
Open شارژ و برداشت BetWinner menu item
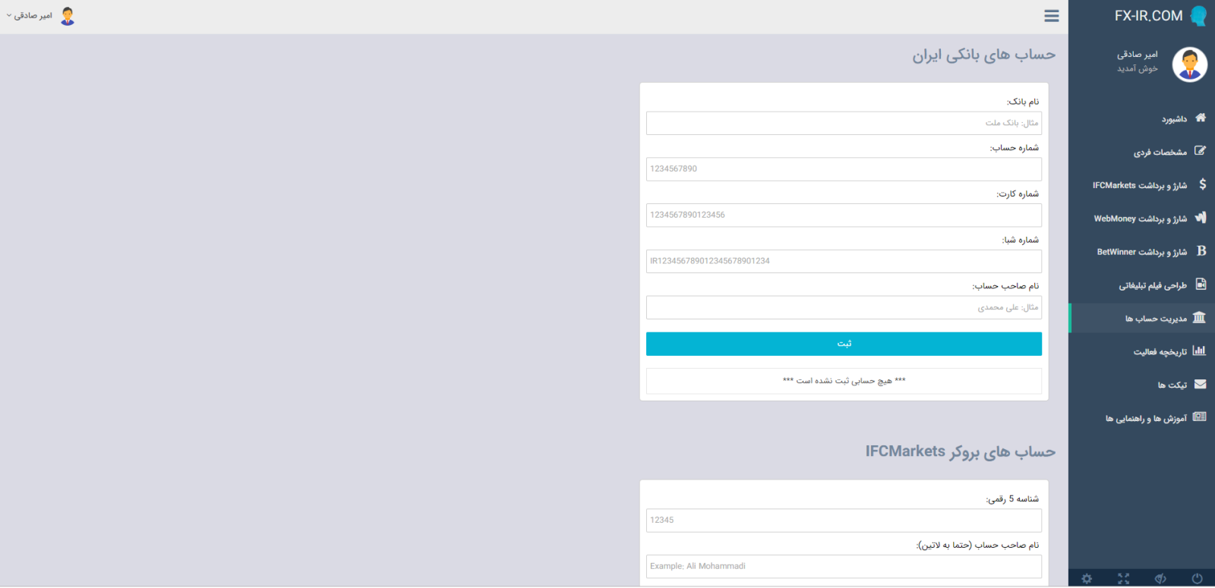point(1141,252)
